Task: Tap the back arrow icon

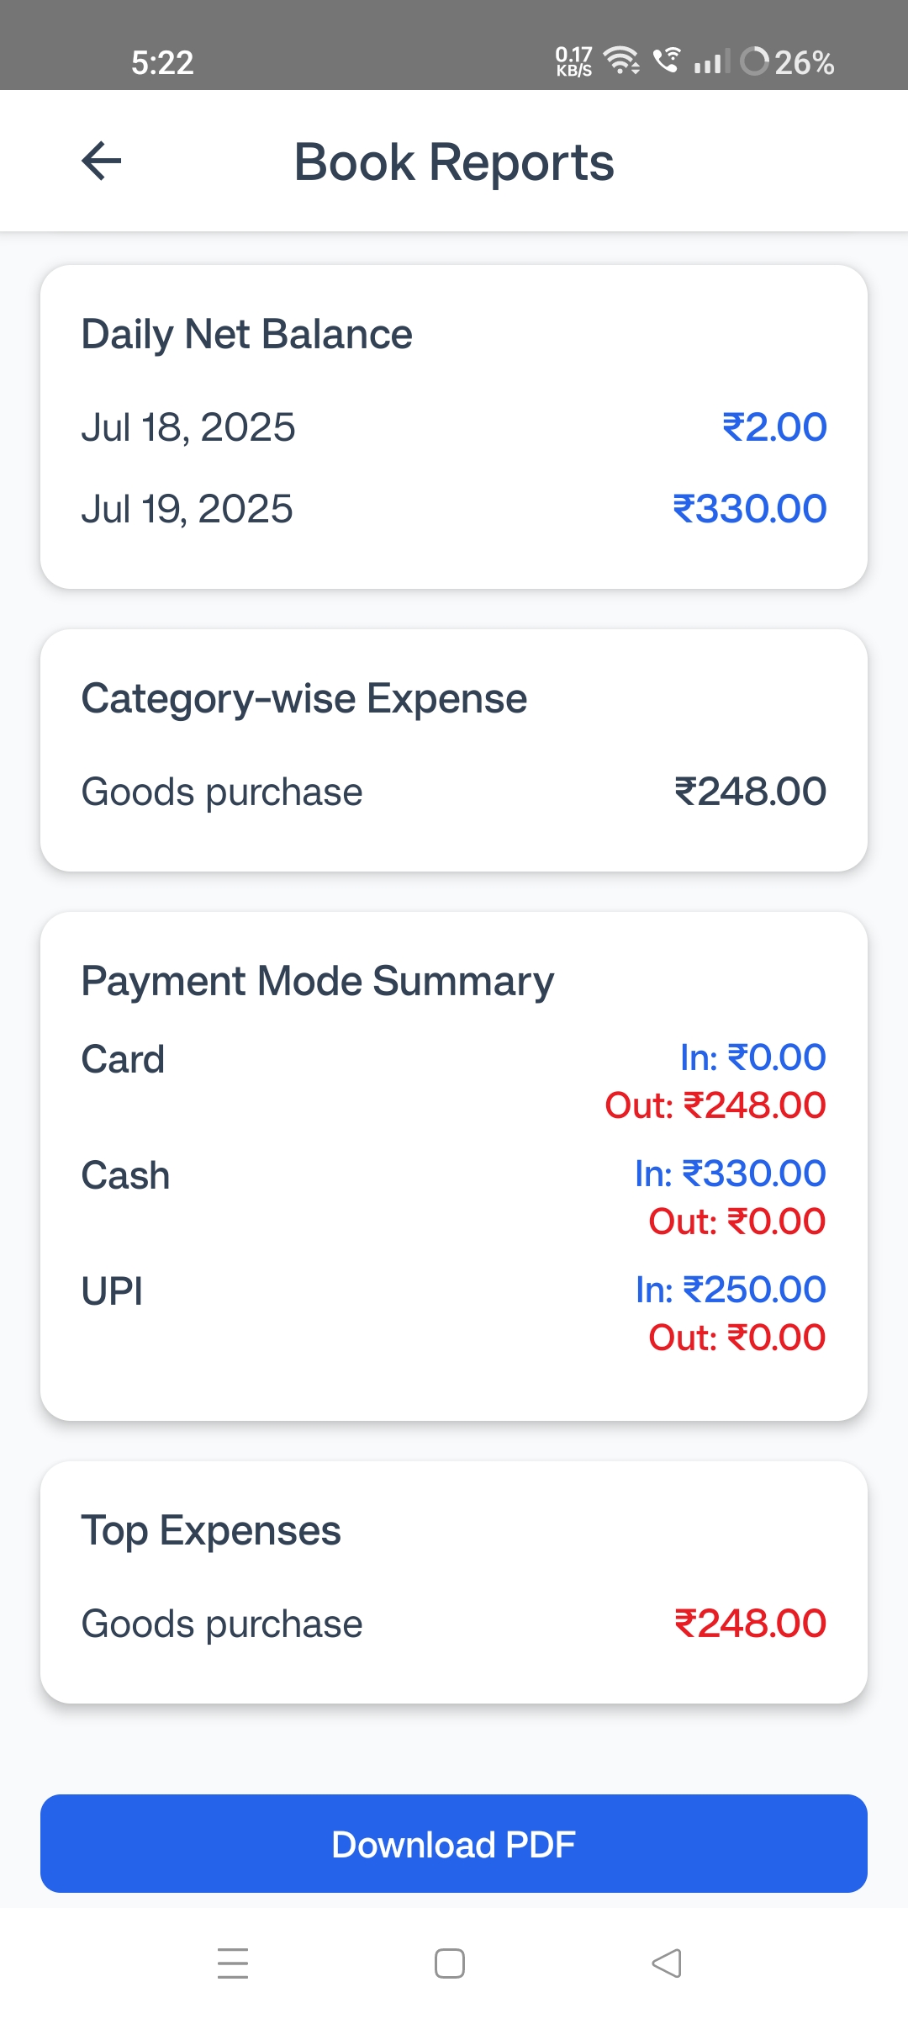Action: [x=102, y=161]
